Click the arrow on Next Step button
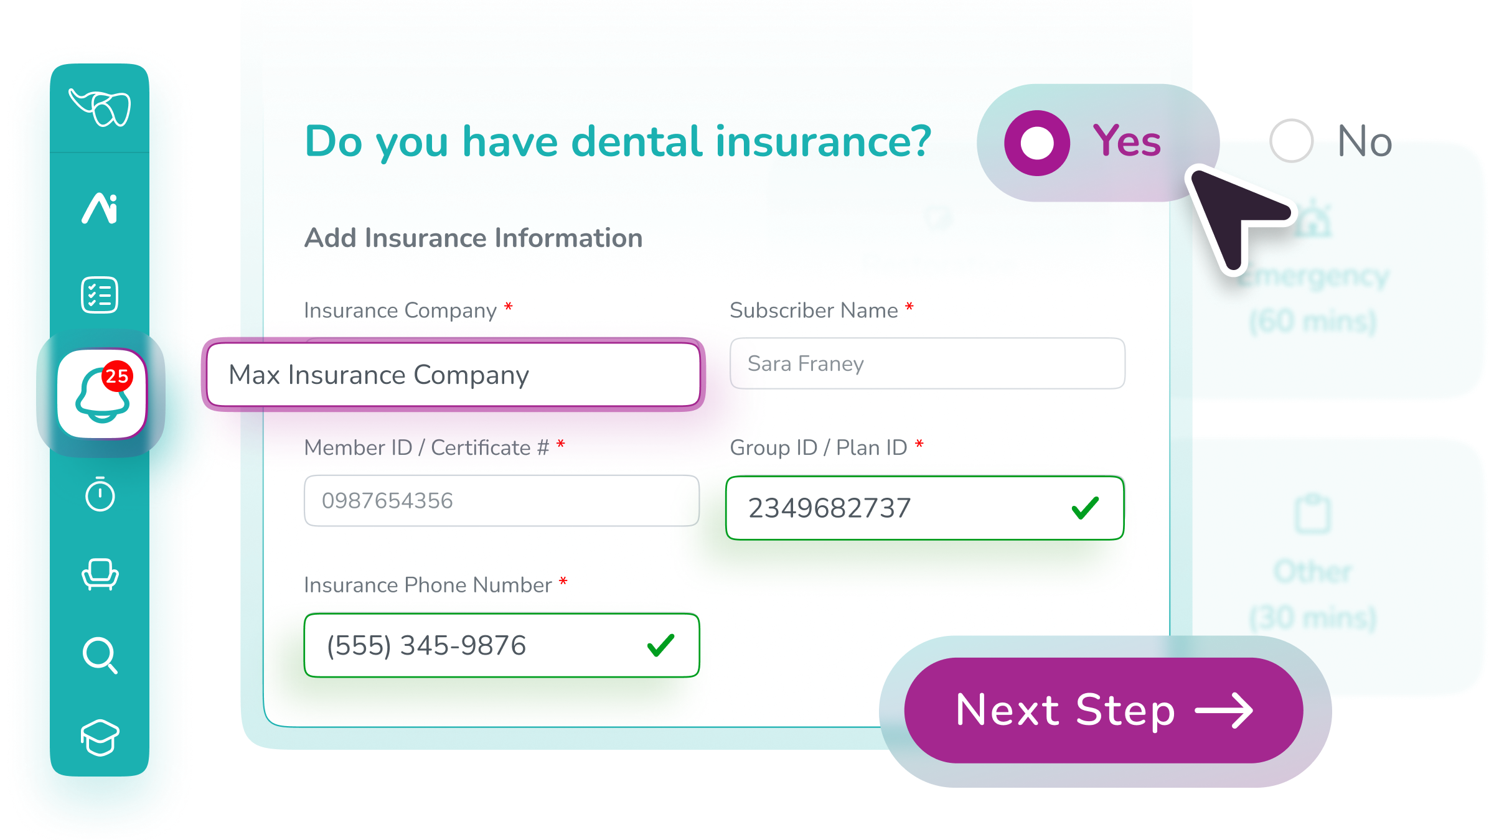 pos(1224,711)
